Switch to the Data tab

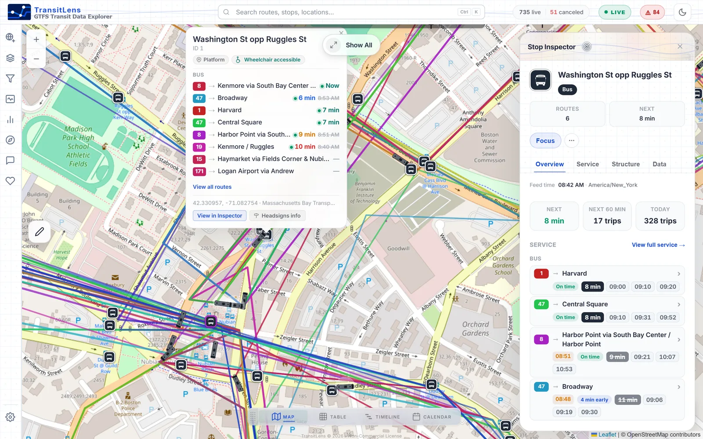click(x=659, y=164)
